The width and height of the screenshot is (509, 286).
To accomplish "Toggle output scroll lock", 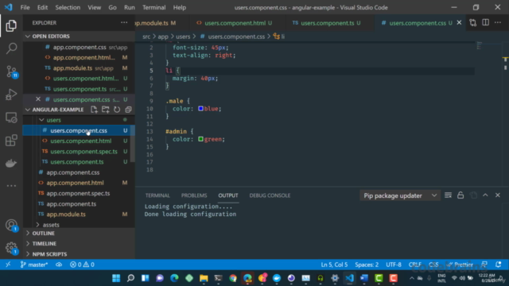I will 460,195.
